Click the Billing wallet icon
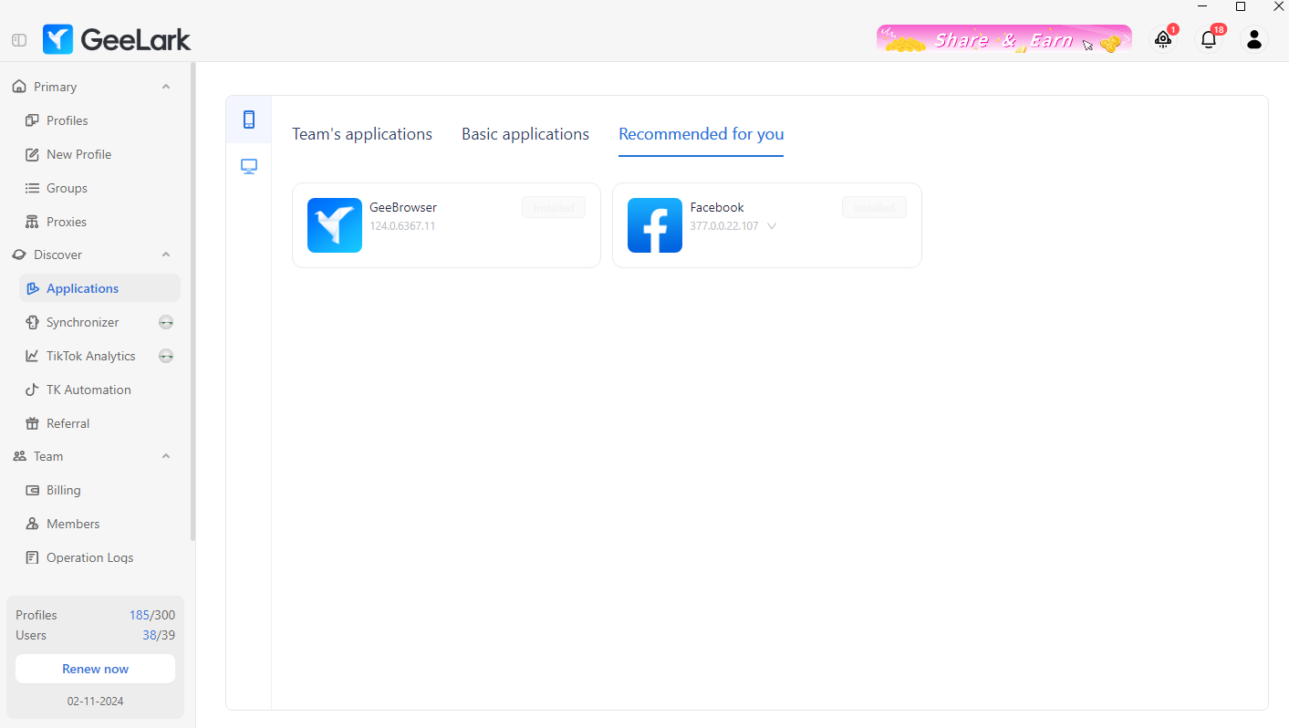The image size is (1289, 728). (32, 490)
